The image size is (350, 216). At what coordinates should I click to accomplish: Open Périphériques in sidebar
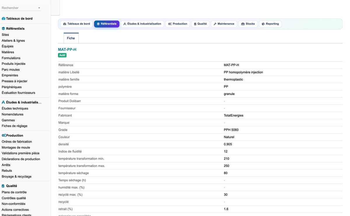pos(12,87)
